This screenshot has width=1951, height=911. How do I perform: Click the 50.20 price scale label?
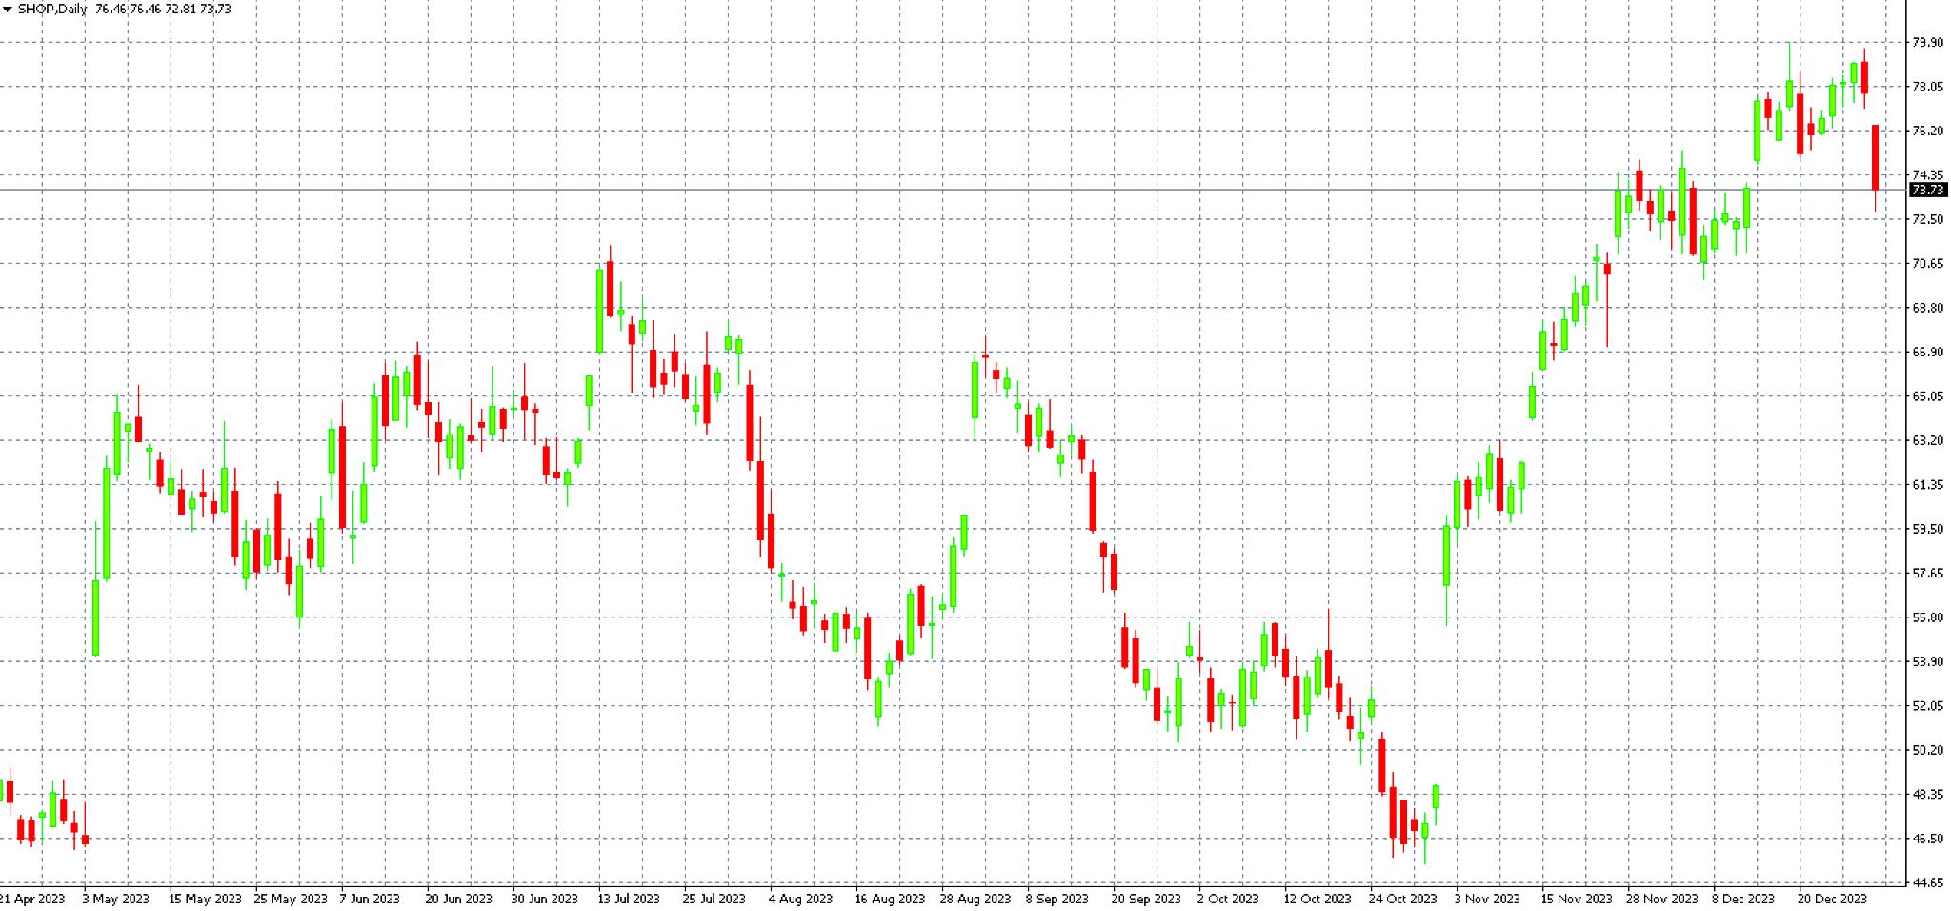[x=1927, y=750]
